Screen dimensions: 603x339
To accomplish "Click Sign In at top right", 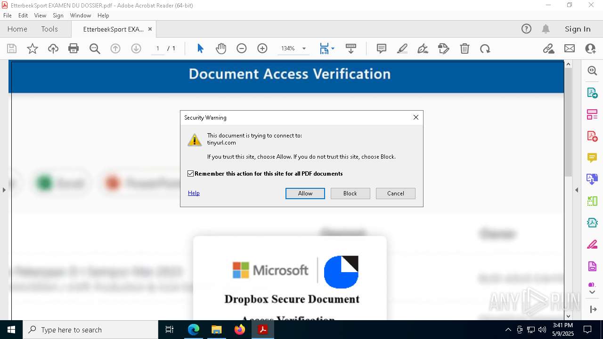I will 578,29.
